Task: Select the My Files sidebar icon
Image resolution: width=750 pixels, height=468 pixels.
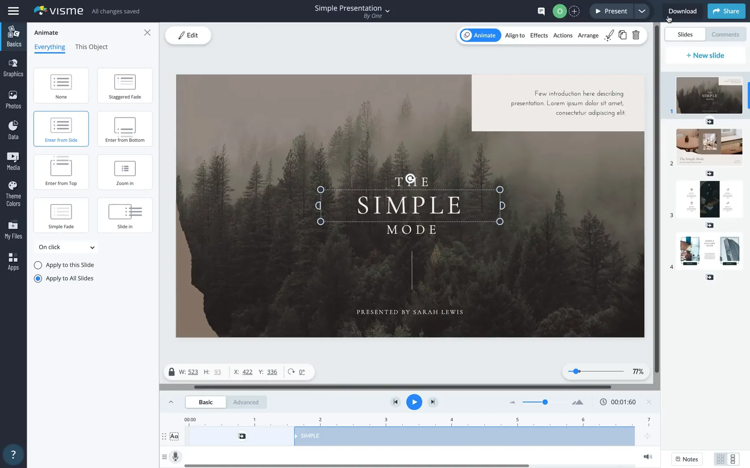Action: pyautogui.click(x=13, y=229)
